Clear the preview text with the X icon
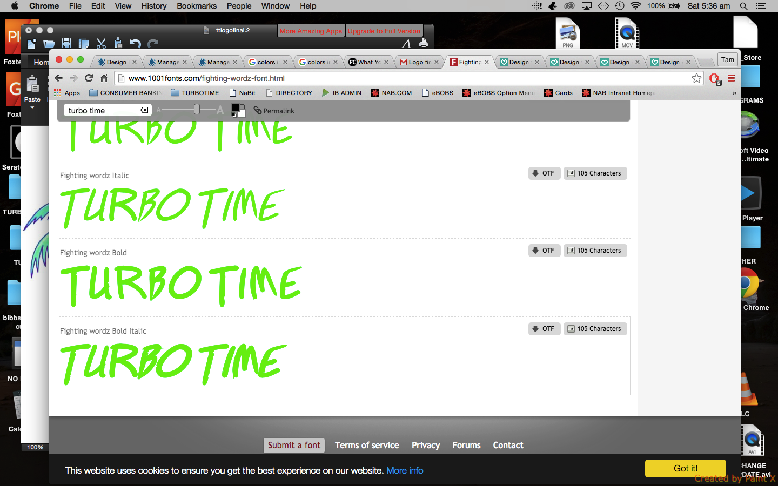 (x=144, y=110)
